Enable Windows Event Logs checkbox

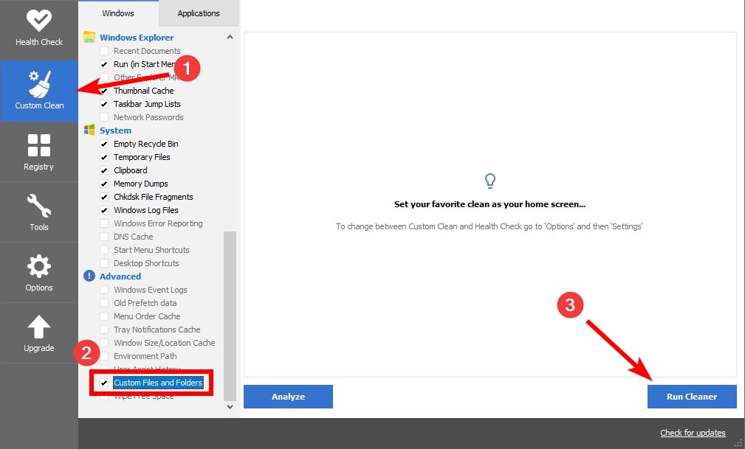point(104,290)
